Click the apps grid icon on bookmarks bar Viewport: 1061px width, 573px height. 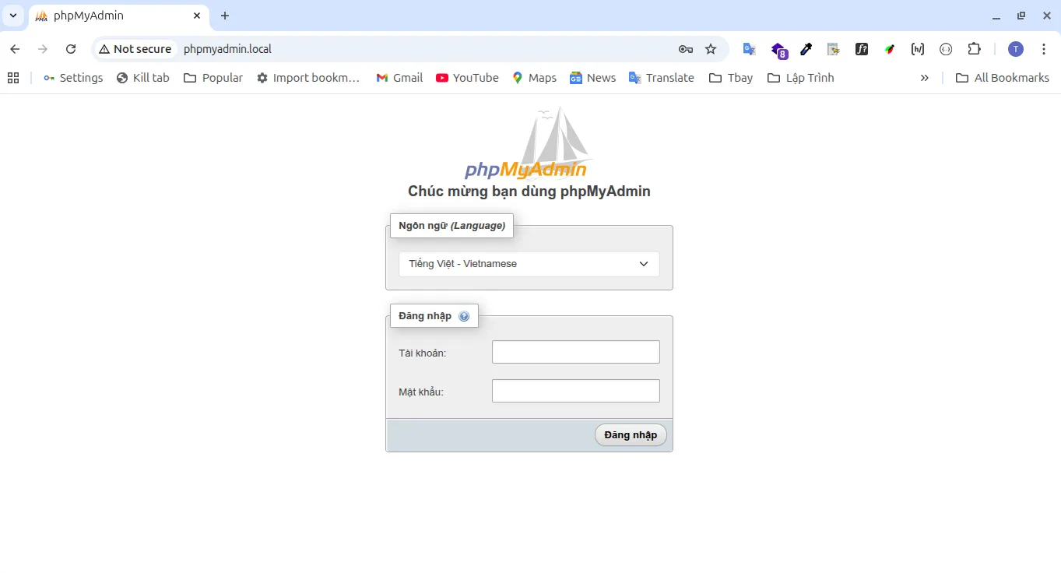pyautogui.click(x=12, y=77)
